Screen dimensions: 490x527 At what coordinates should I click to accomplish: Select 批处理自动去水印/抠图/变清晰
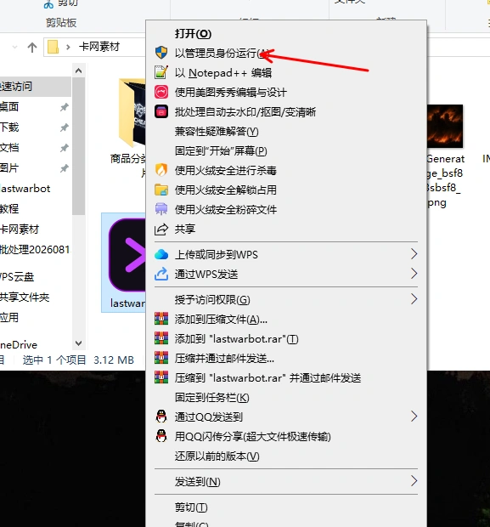(x=286, y=111)
